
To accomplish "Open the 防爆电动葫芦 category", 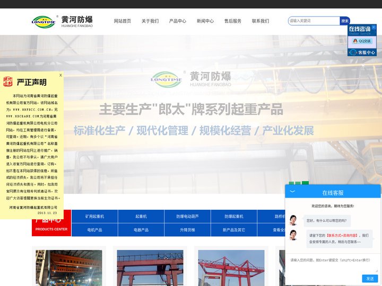I will 187,217.
